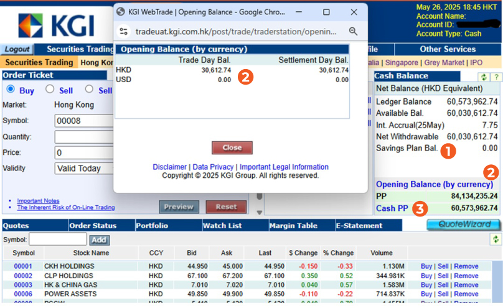Open the Disclaimer link

pos(169,167)
